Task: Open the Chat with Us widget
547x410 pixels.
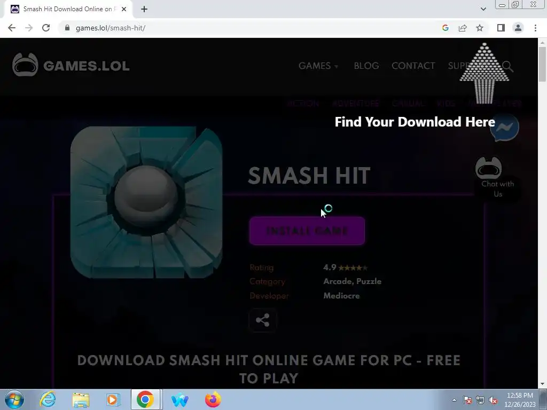Action: pyautogui.click(x=497, y=178)
